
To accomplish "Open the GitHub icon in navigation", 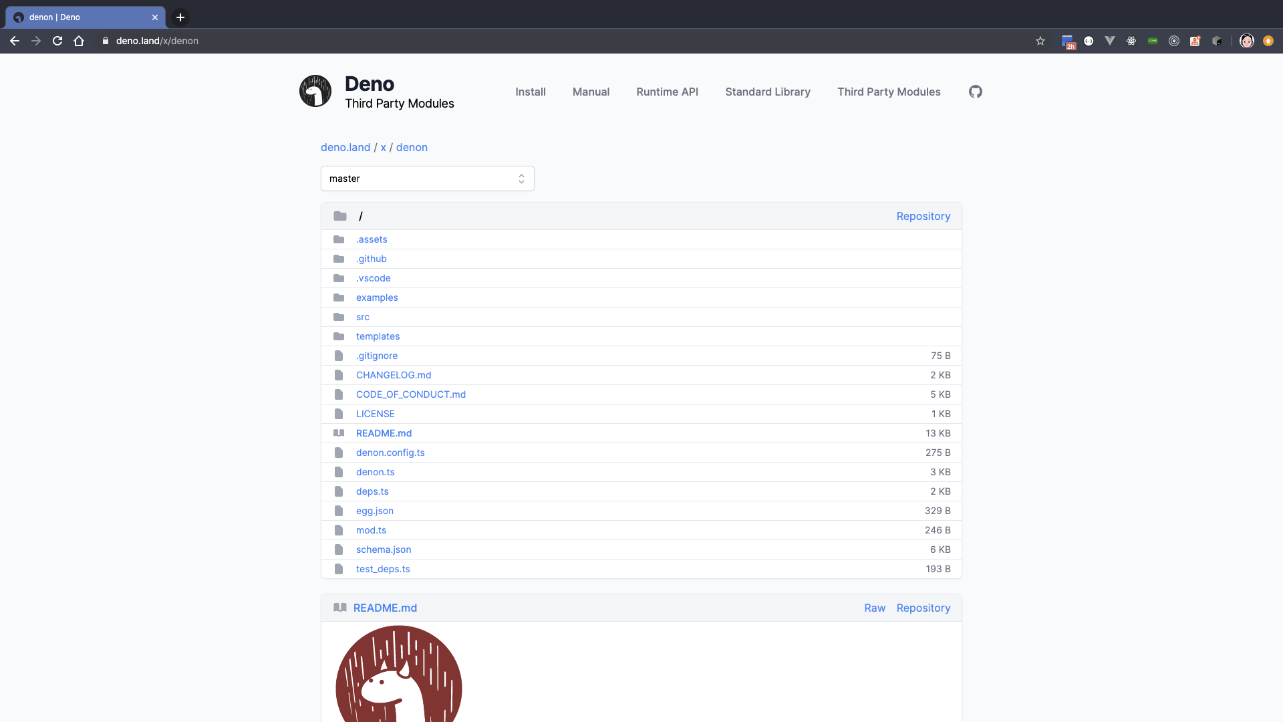I will (x=975, y=92).
